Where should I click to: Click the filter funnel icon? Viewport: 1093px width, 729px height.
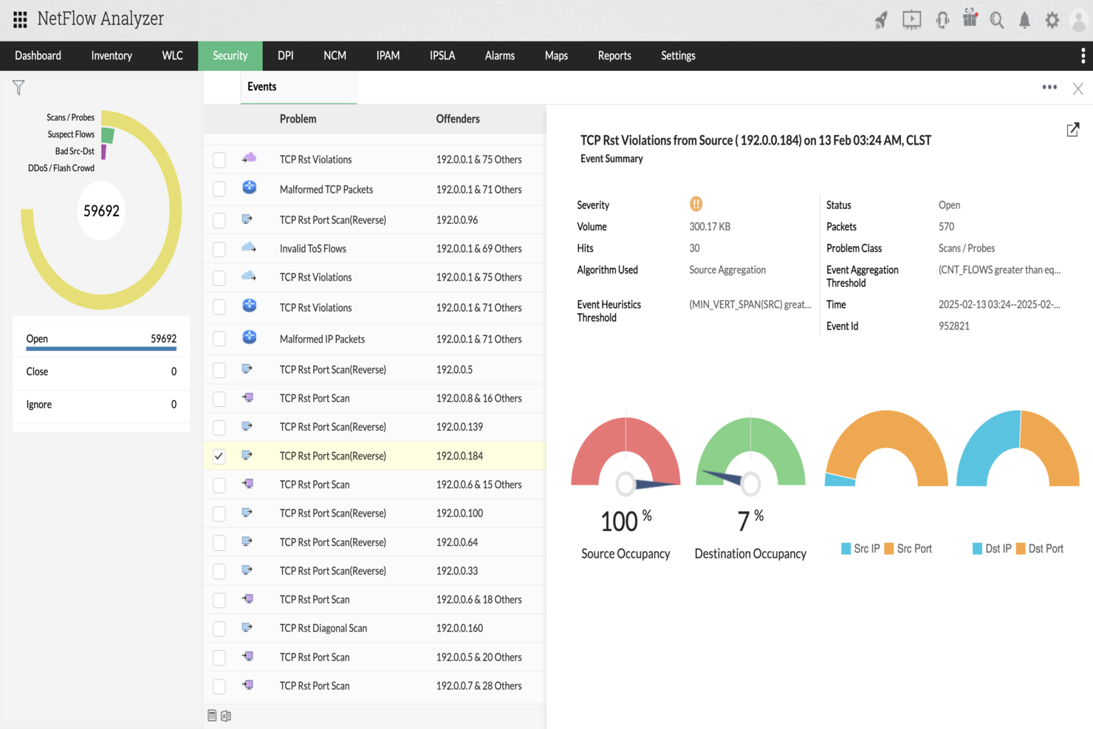[18, 88]
